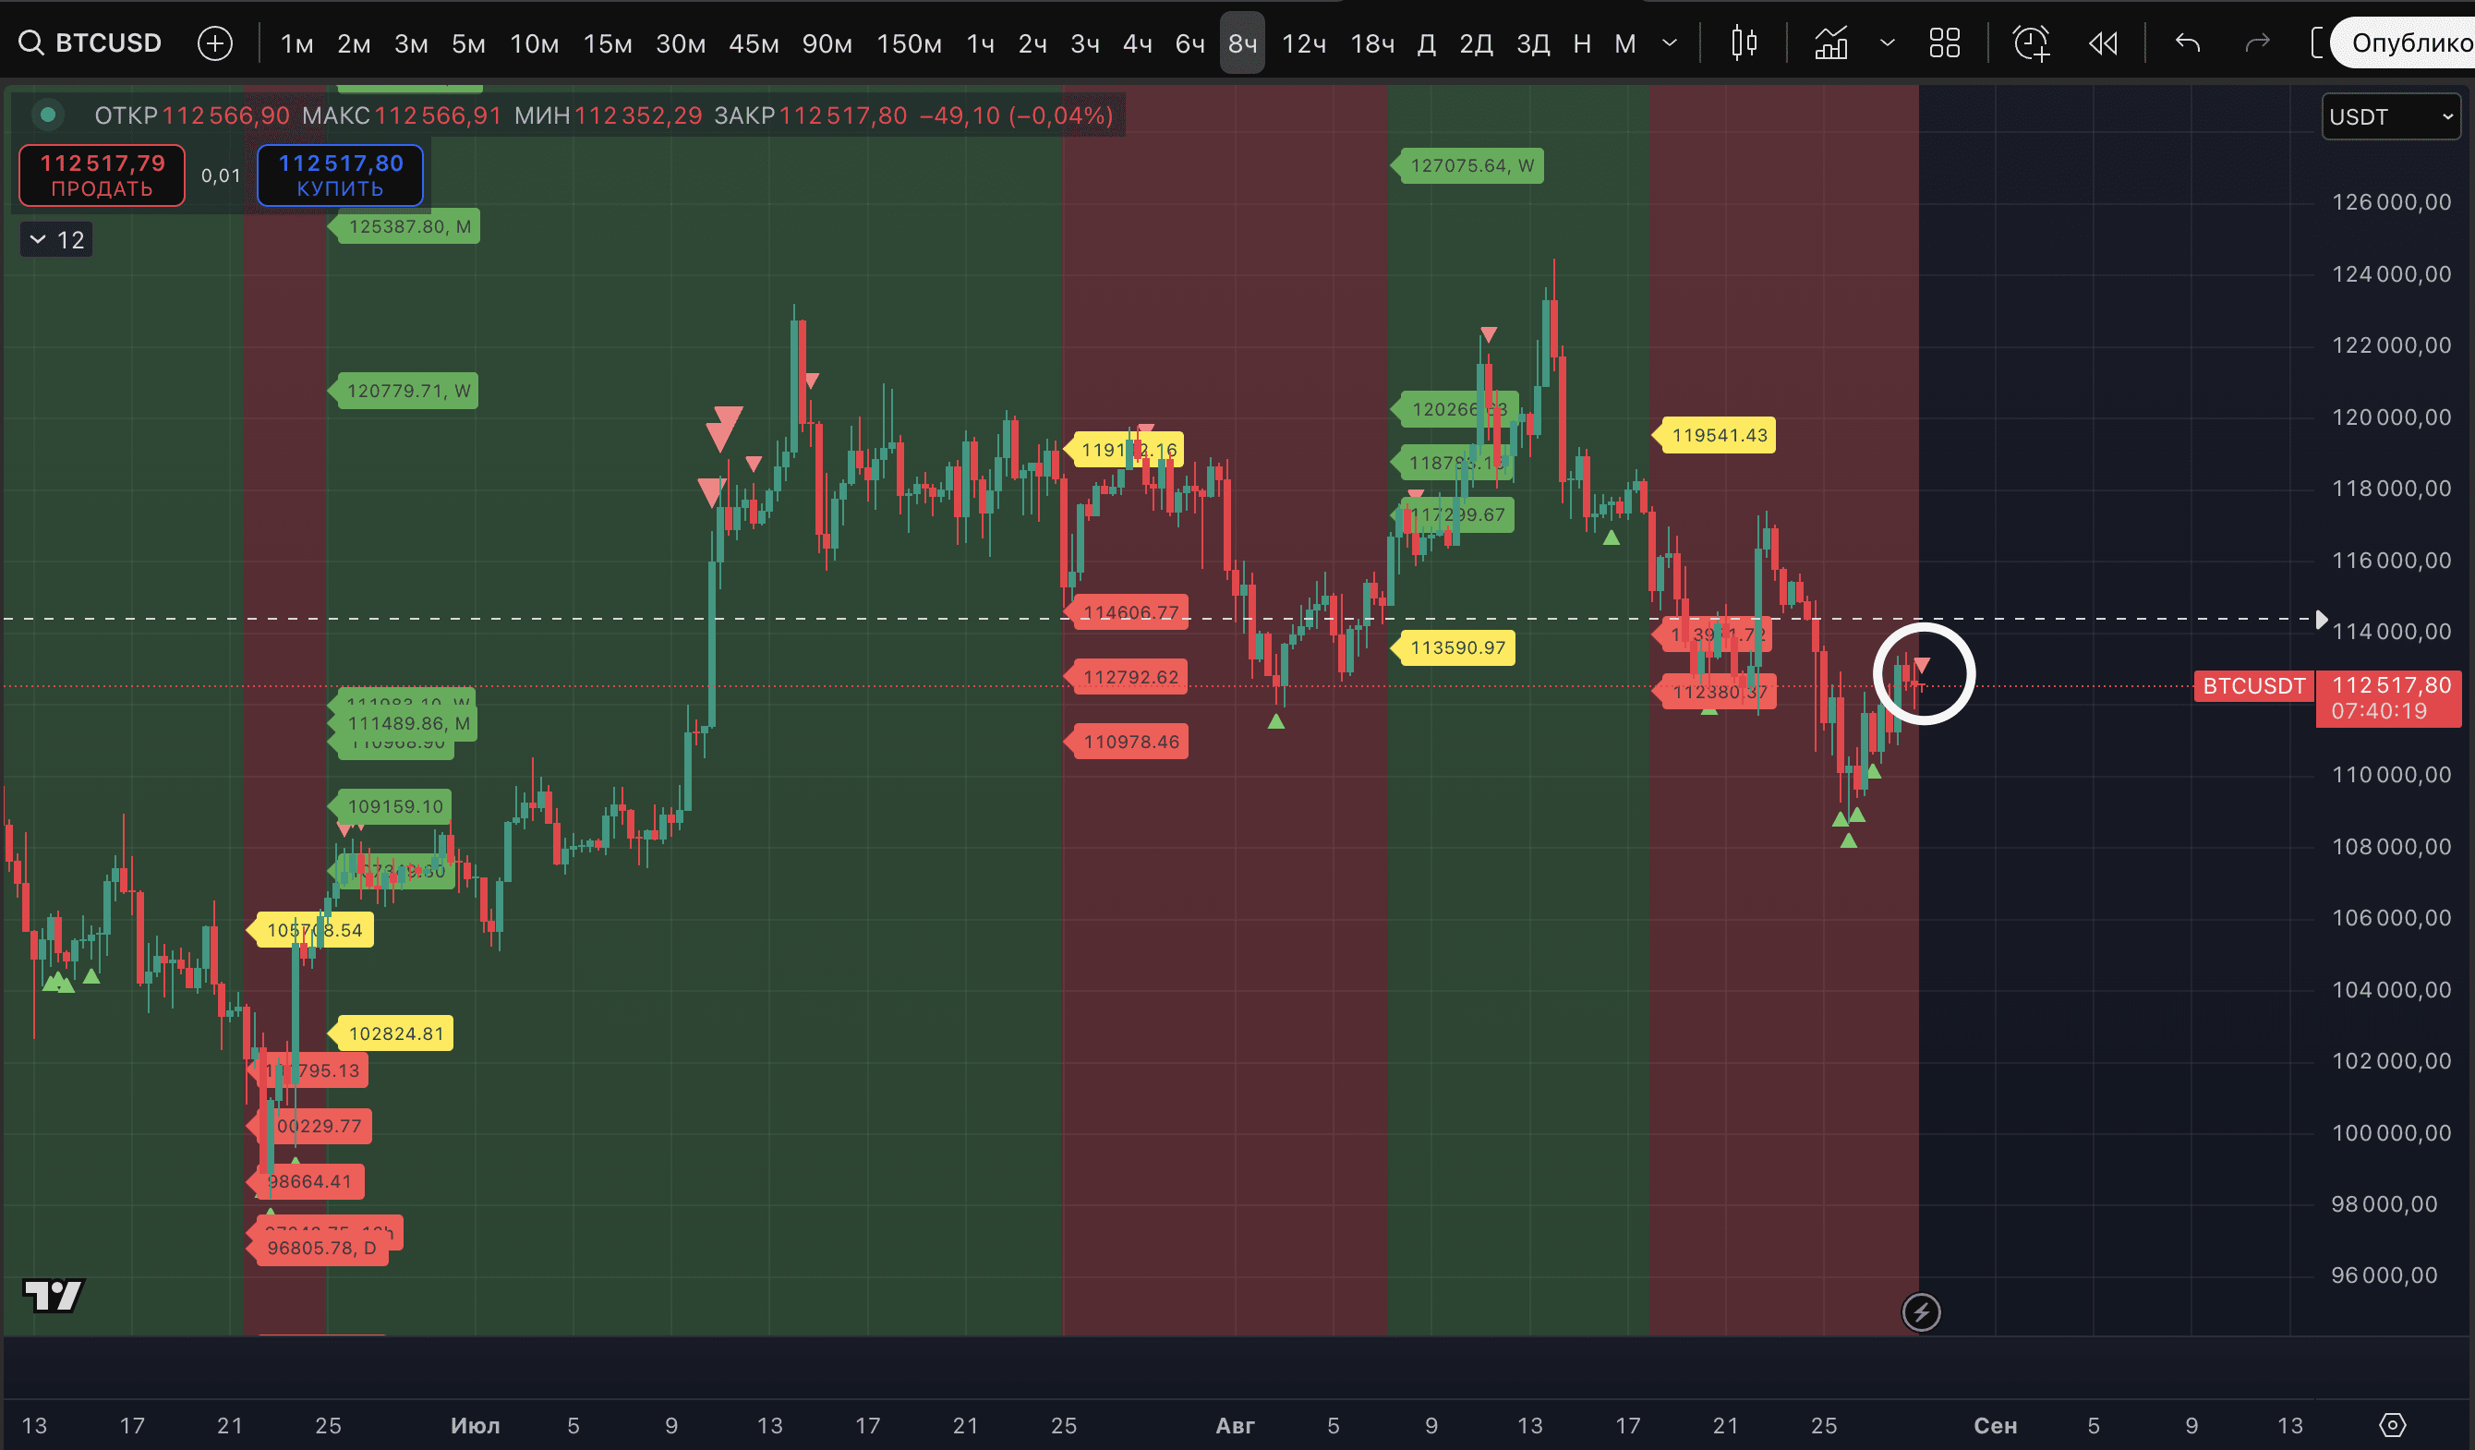Click the BTCUSDT price label on axis
Viewport: 2475px width, 1450px height.
click(2253, 685)
